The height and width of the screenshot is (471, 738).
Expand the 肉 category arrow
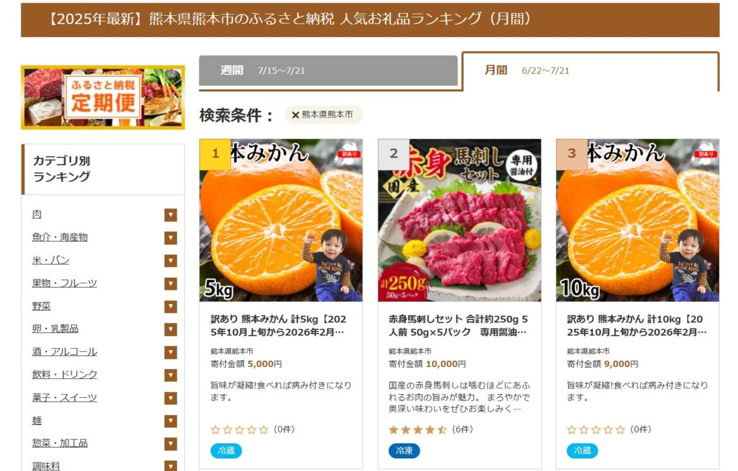click(170, 215)
